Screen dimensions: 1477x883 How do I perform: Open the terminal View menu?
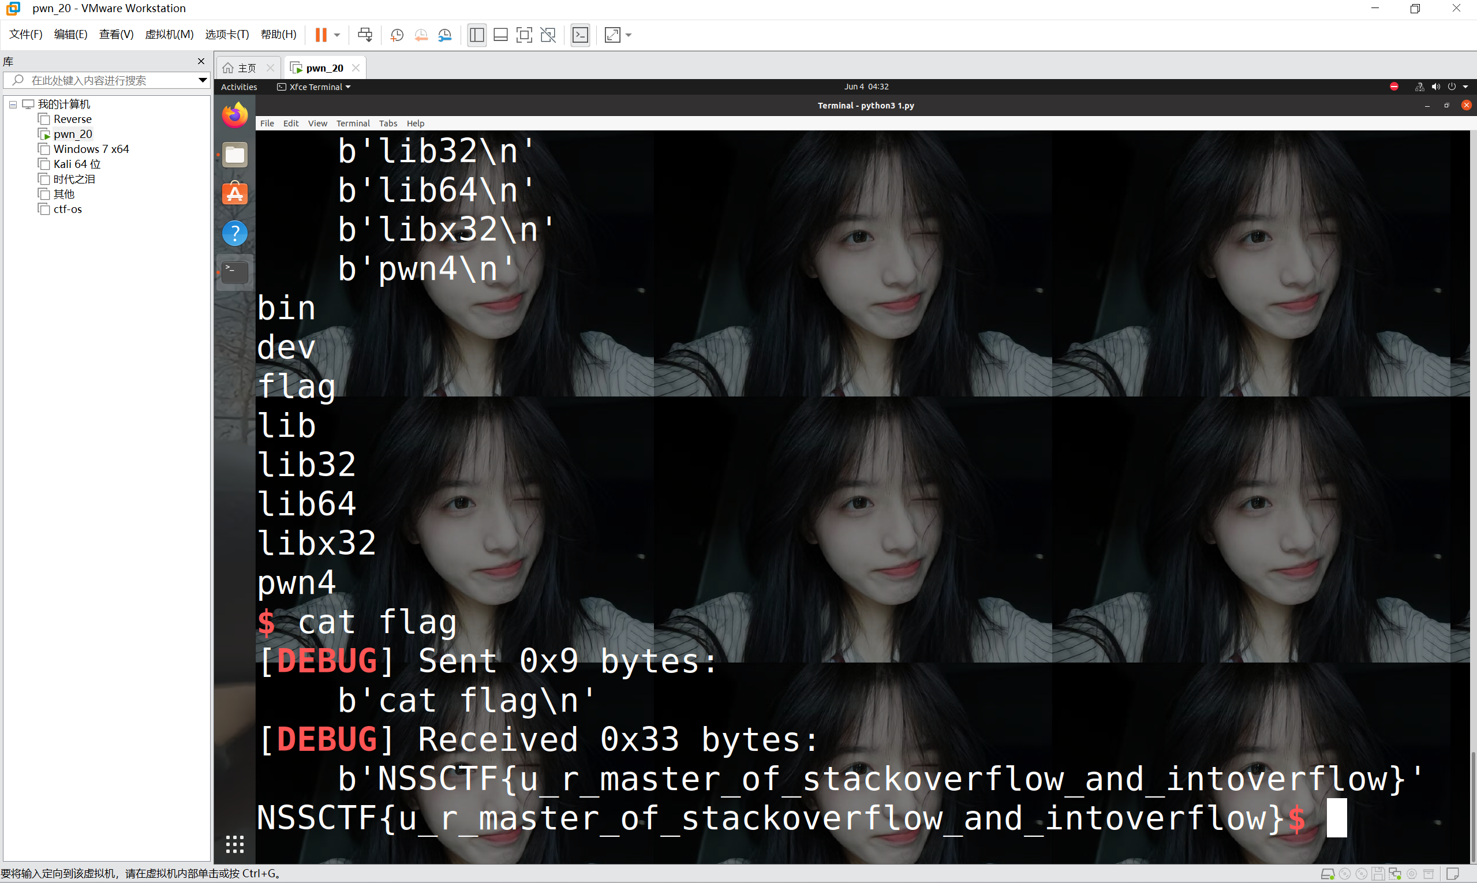click(317, 123)
